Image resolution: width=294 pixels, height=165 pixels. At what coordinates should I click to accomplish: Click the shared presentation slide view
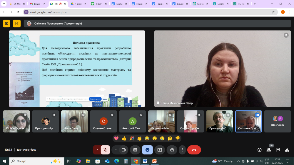(77, 69)
